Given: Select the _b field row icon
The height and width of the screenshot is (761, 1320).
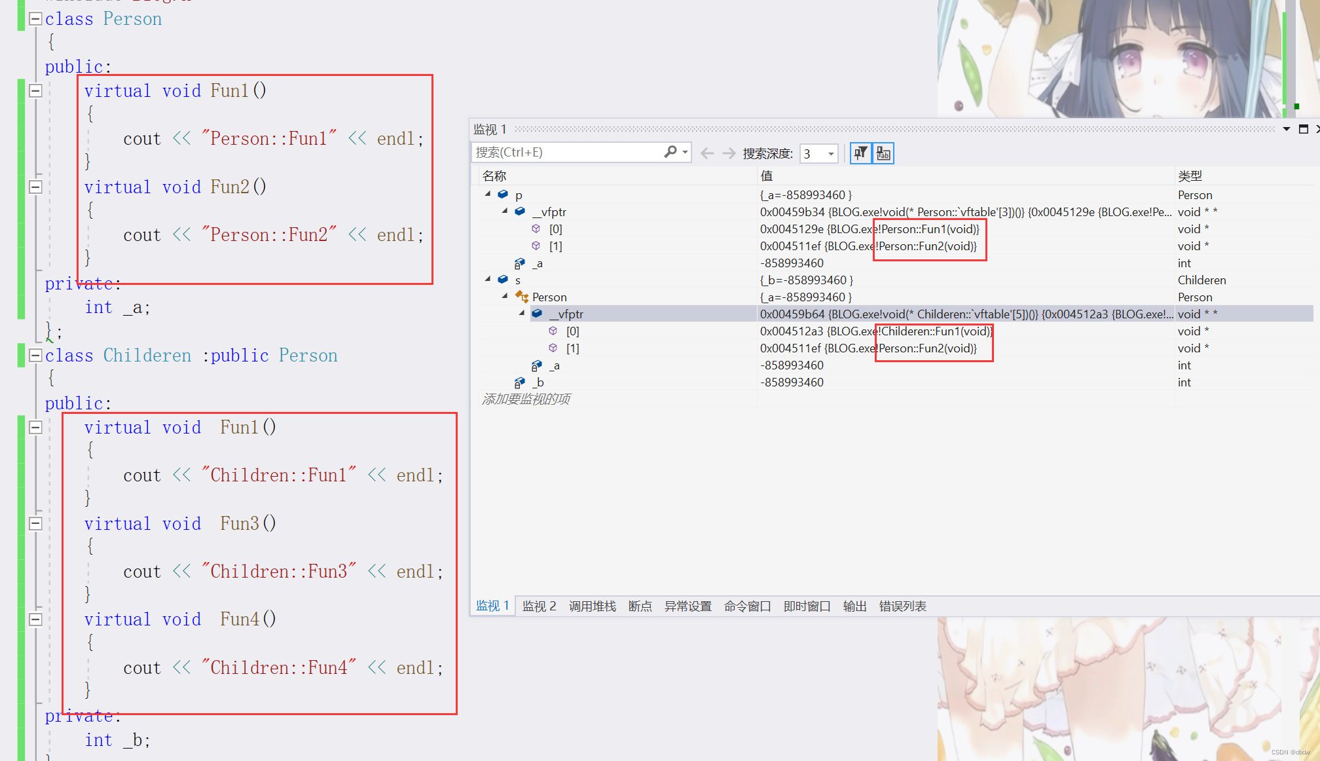Looking at the screenshot, I should pos(520,382).
